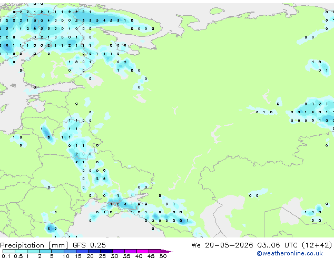Click the 2–5 mm legend color box
The image size is (334, 258).
[x=45, y=251]
